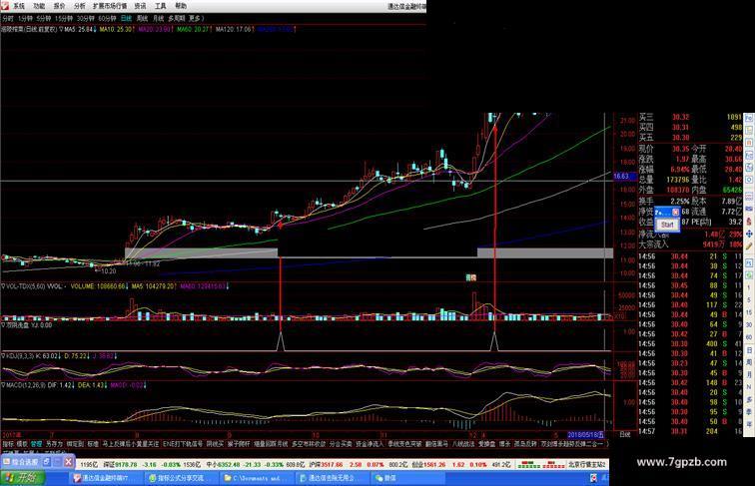Screen dimensions: 755x486
Task: Open the 指标 bottom tab
Action: tap(8, 444)
